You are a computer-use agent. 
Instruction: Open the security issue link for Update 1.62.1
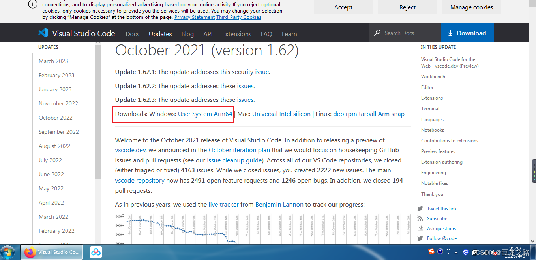[262, 72]
